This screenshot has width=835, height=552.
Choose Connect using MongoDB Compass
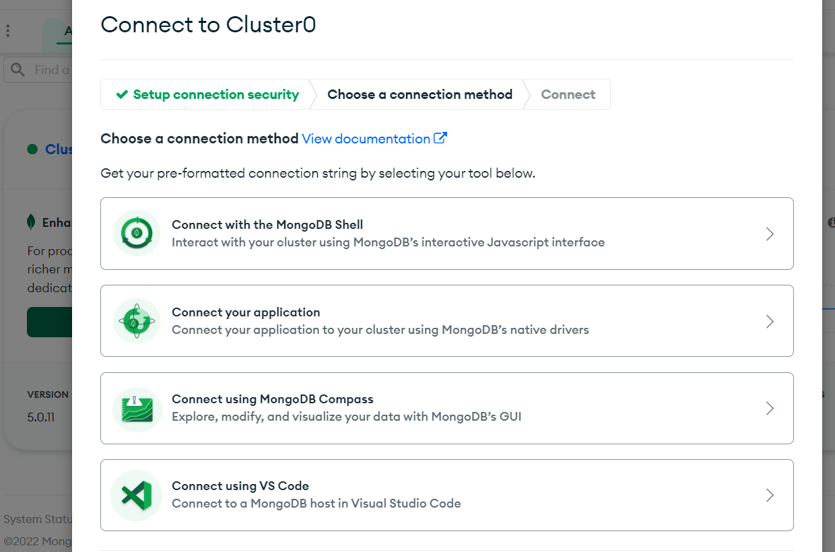point(447,408)
